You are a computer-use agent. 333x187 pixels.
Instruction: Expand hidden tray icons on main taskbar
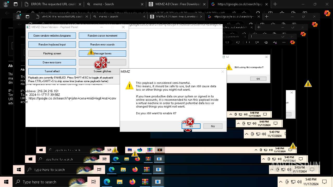point(281,182)
